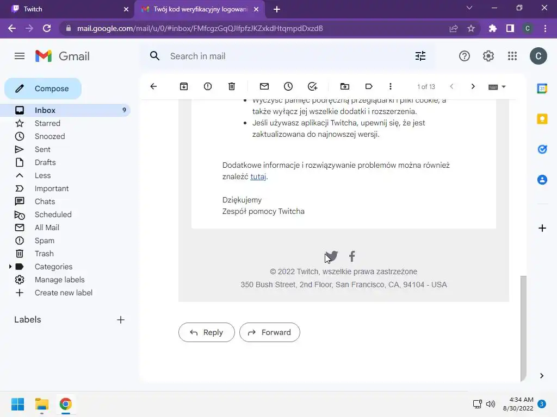Open the search filter options
This screenshot has height=417, width=557.
pyautogui.click(x=420, y=56)
